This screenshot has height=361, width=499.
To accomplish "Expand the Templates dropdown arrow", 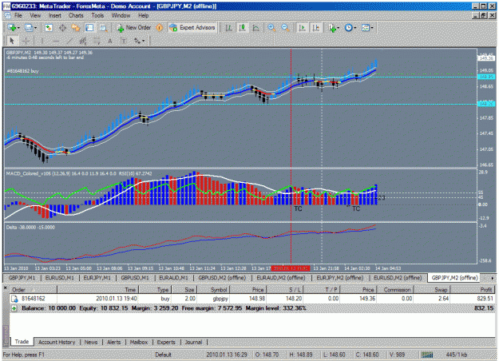I will (372, 28).
